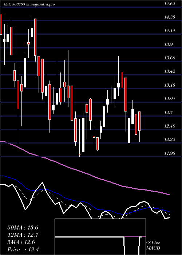
Task: Select the 13.66 price axis label
Action: (x=170, y=58)
